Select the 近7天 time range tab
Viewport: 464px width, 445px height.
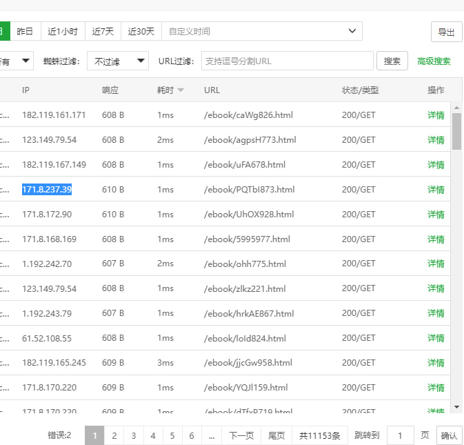pos(103,31)
